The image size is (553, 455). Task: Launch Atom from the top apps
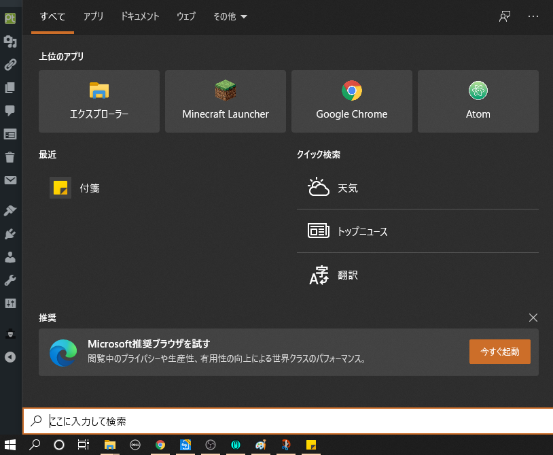(x=478, y=101)
